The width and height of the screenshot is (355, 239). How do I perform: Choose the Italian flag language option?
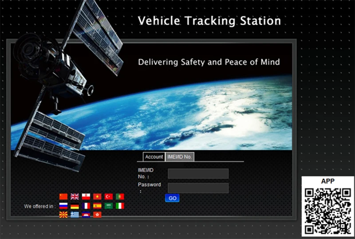[120, 206]
